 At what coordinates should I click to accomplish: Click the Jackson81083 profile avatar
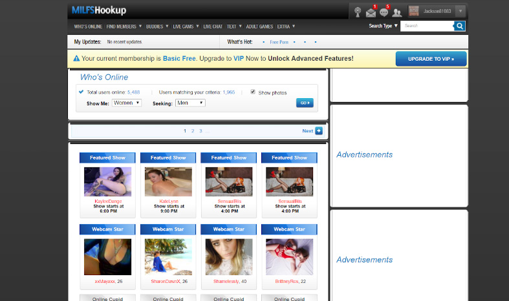[413, 11]
